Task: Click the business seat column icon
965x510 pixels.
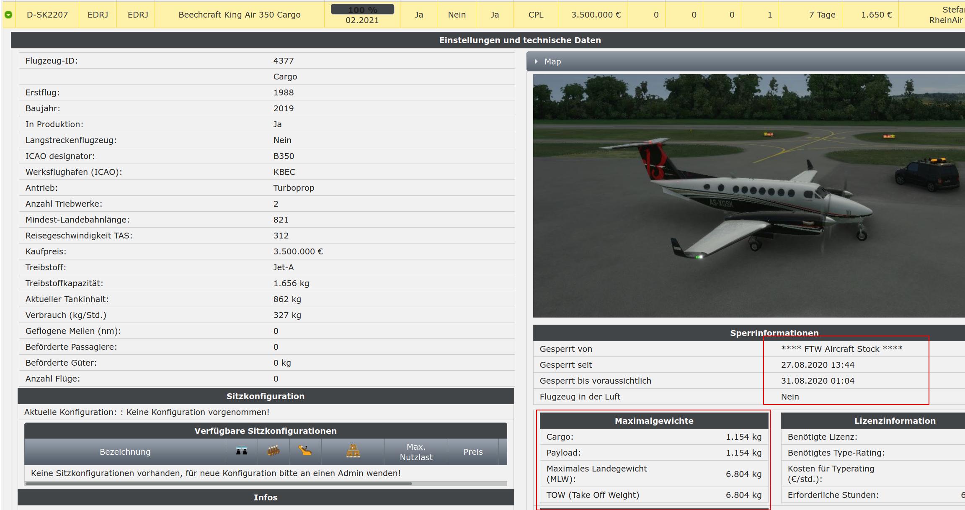Action: 305,451
